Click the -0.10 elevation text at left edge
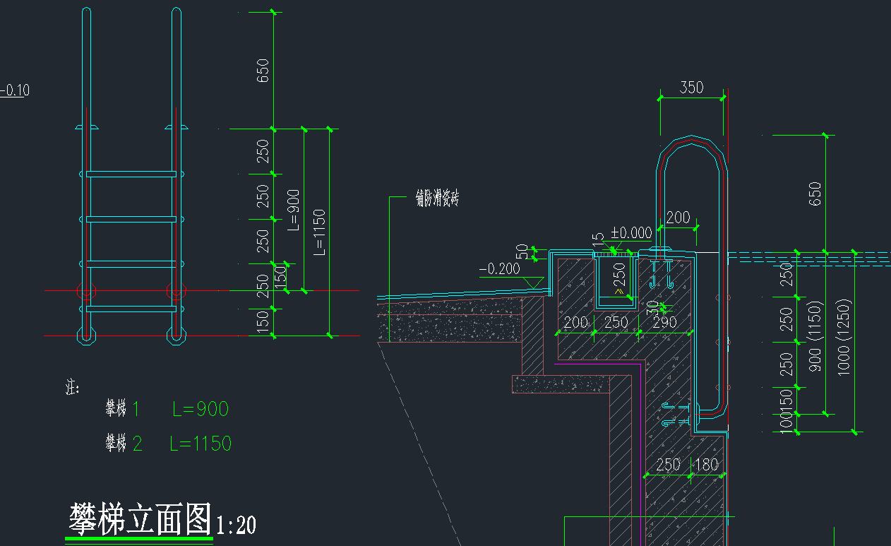Image resolution: width=891 pixels, height=546 pixels. (15, 90)
